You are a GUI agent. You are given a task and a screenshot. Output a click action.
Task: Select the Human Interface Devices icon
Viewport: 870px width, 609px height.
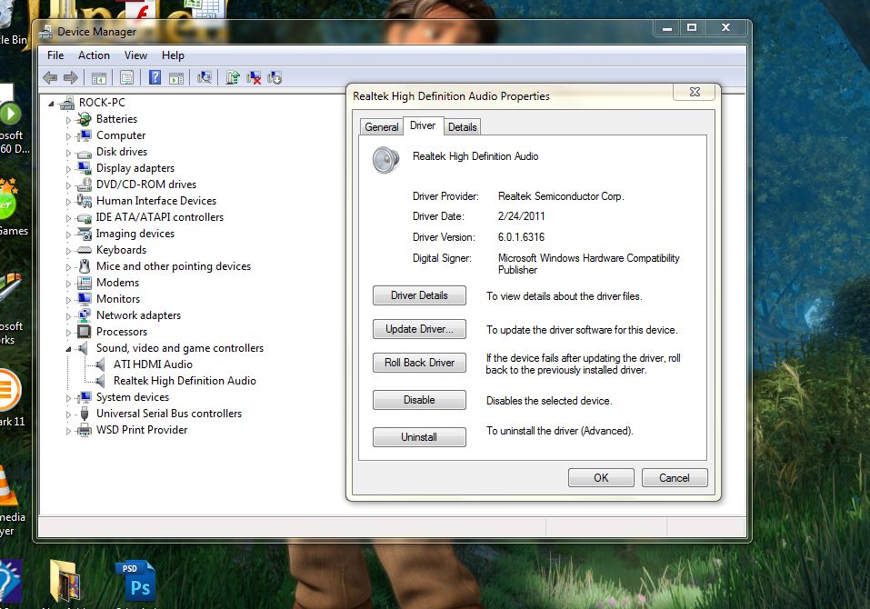pos(85,201)
